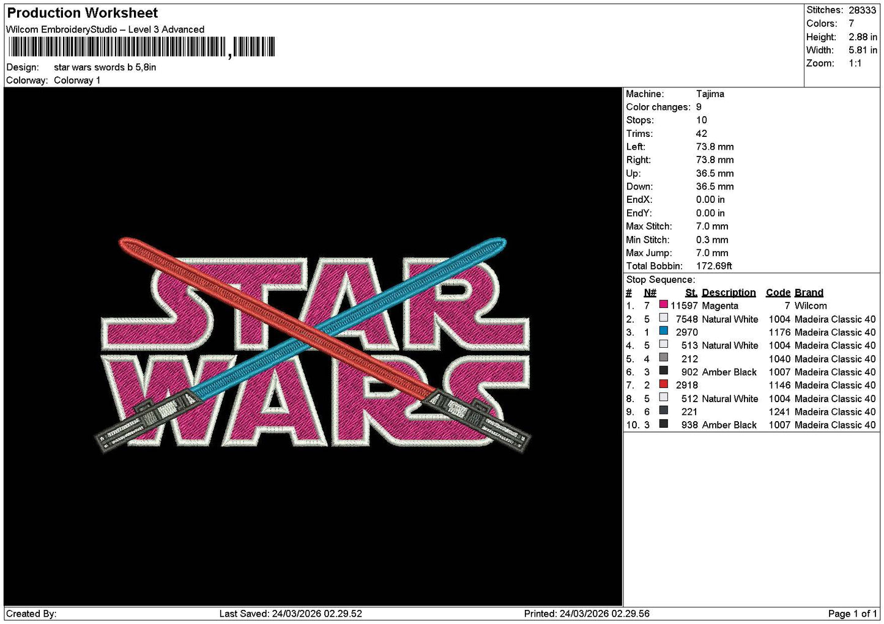Click the Min Stitch value 0.3 mm
884x624 pixels.
pos(712,240)
